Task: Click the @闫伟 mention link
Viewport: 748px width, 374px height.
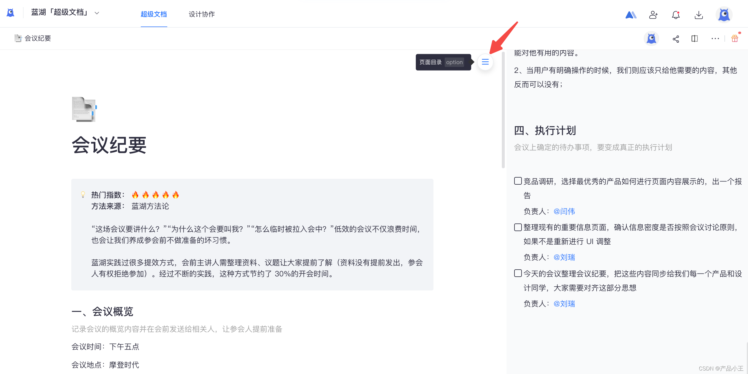Action: click(564, 211)
